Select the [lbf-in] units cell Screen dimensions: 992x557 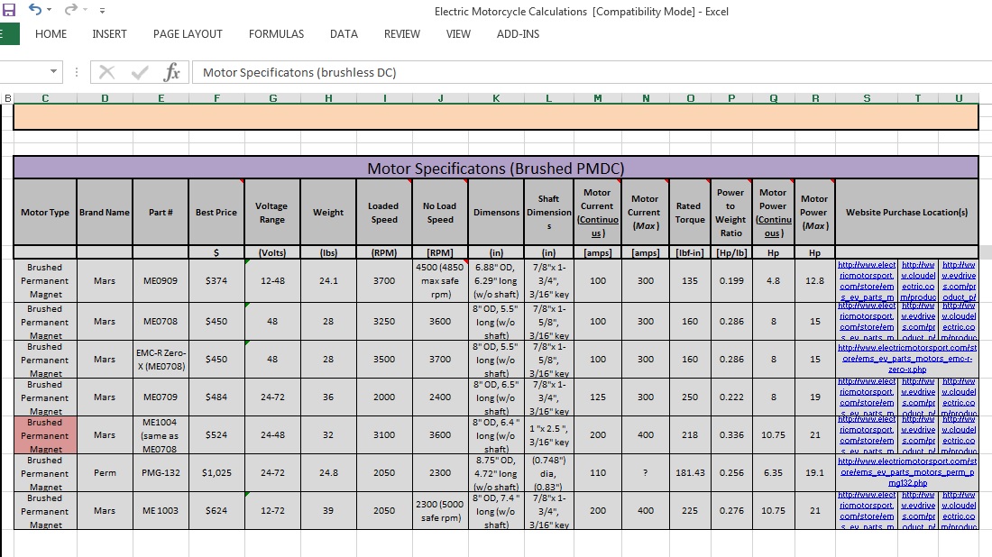(x=690, y=252)
